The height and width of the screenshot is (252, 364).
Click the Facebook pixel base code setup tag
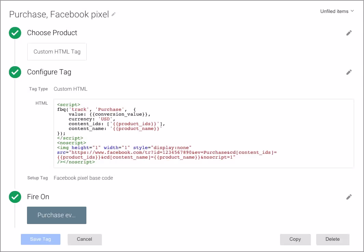[83, 178]
